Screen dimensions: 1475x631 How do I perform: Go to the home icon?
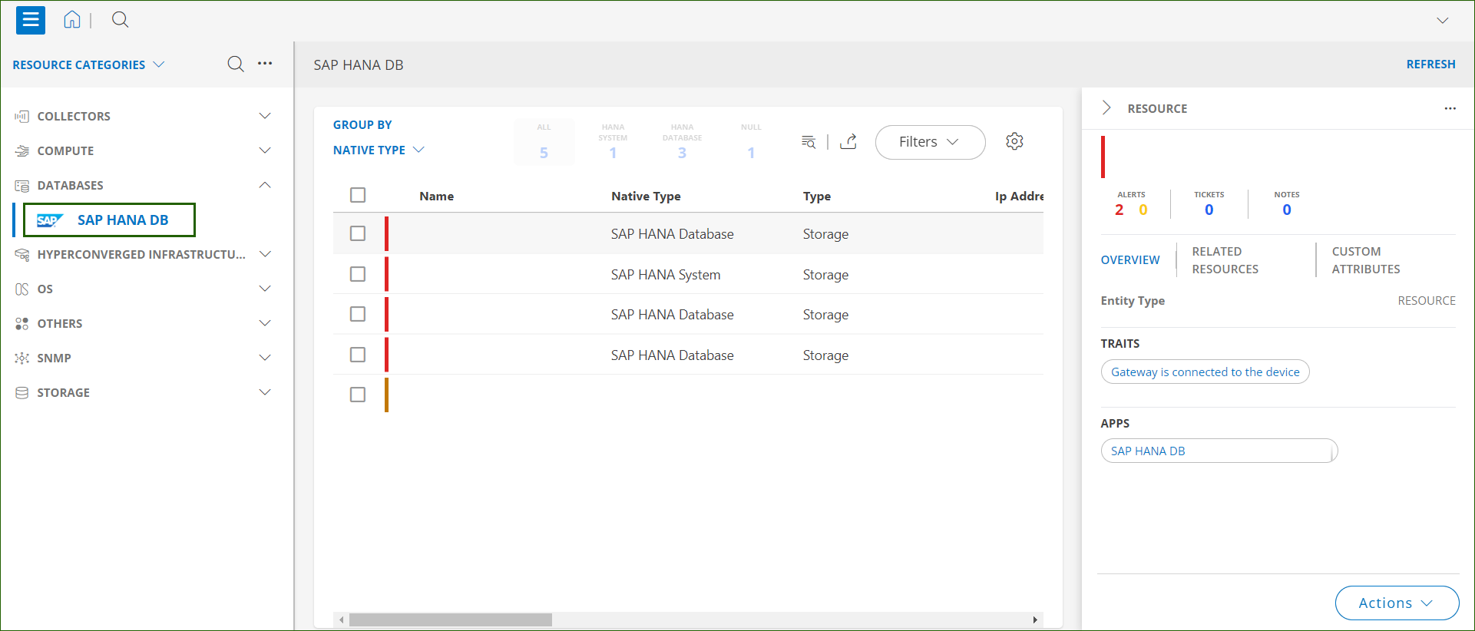[x=72, y=20]
